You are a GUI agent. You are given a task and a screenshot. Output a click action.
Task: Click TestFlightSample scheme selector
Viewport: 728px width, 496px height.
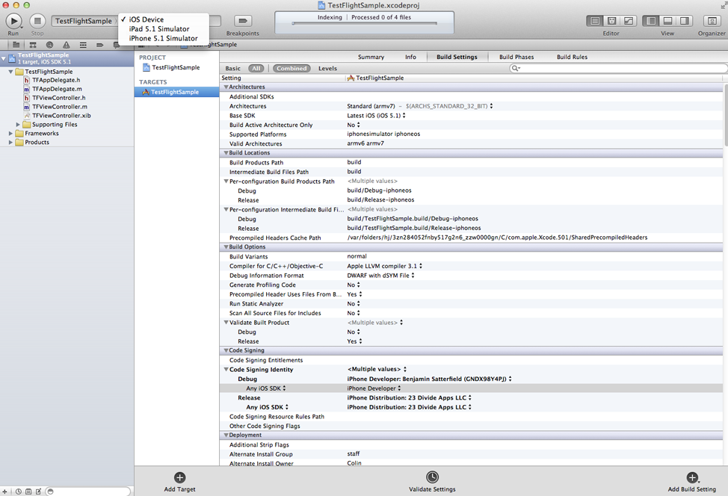click(x=84, y=21)
